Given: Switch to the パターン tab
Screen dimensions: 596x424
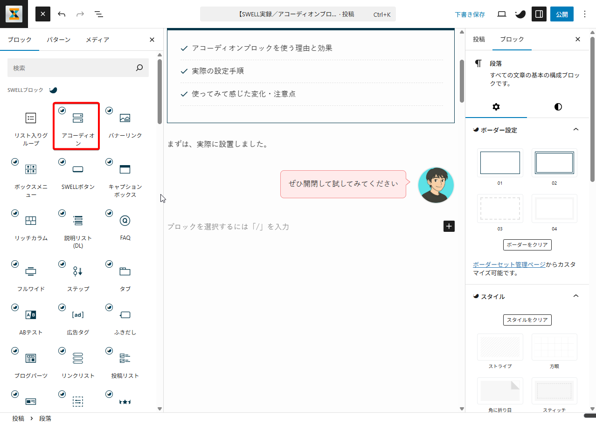Looking at the screenshot, I should tap(58, 40).
